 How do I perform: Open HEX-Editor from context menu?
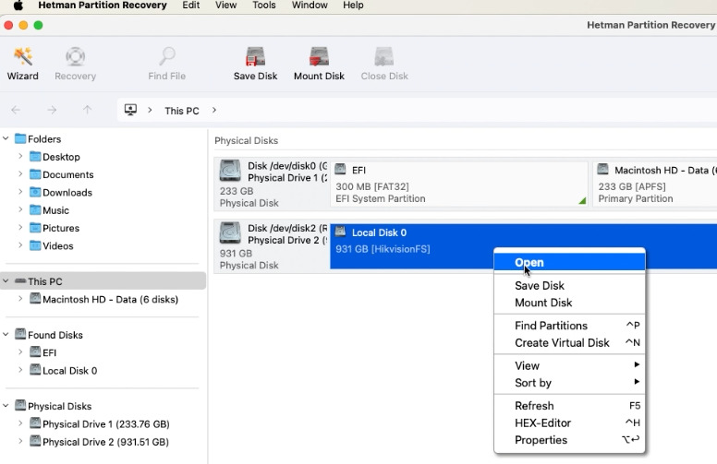pos(569,422)
